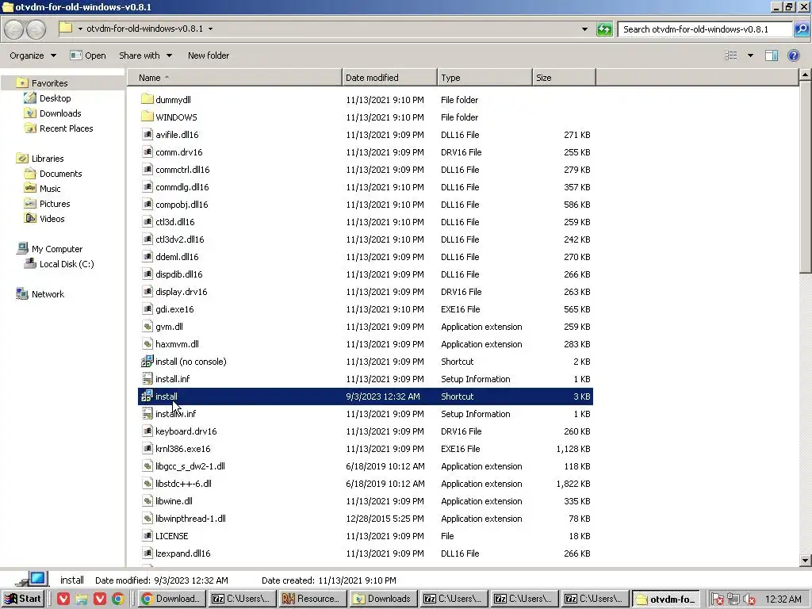Open the Share with dropdown
The width and height of the screenshot is (812, 609).
pos(145,56)
